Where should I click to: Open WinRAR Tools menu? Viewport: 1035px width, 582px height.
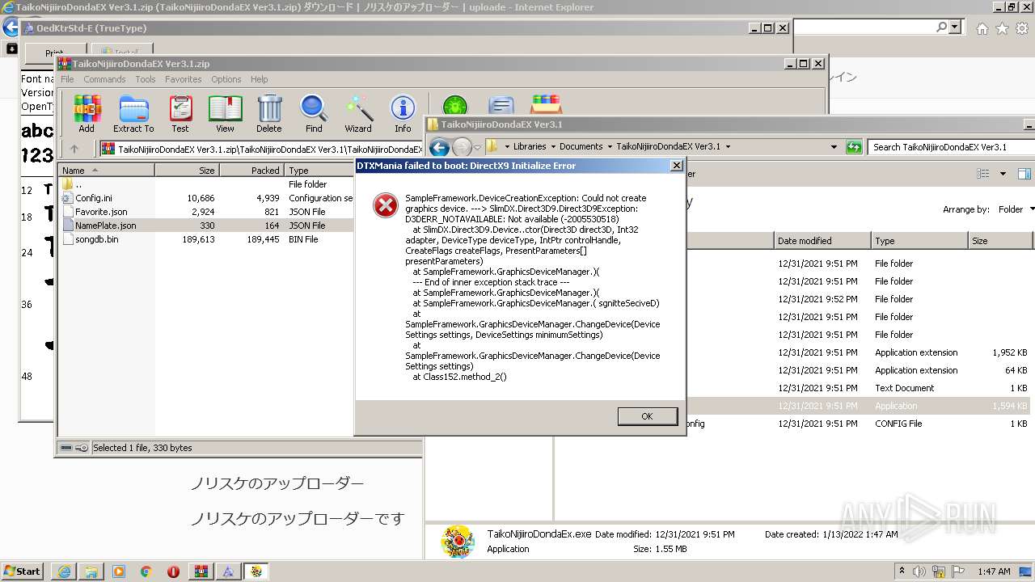click(x=146, y=79)
